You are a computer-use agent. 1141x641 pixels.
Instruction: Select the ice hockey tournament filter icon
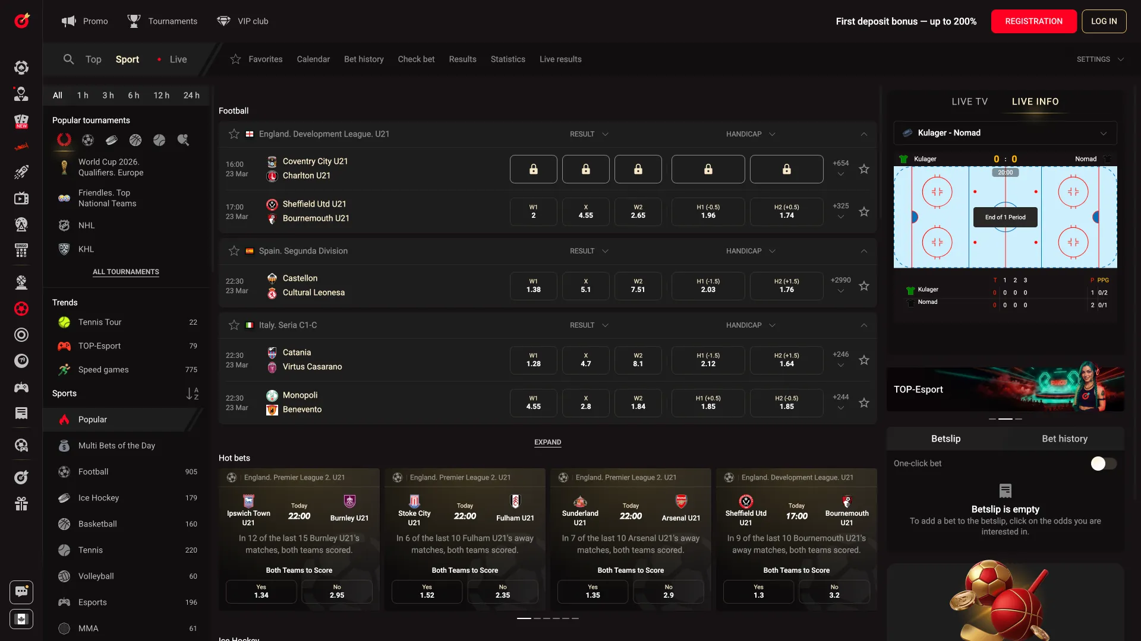point(112,140)
